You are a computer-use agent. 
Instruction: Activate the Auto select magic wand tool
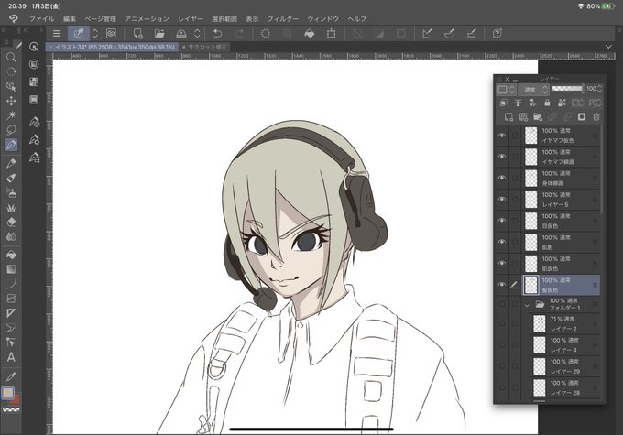[x=11, y=115]
